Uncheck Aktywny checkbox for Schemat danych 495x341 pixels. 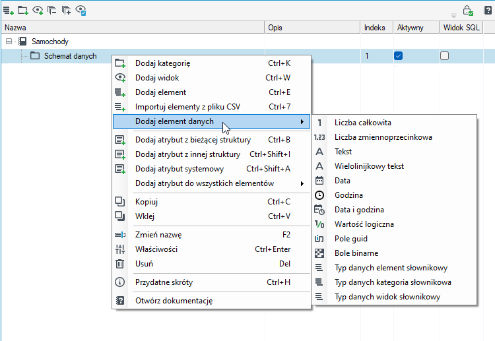tap(399, 56)
